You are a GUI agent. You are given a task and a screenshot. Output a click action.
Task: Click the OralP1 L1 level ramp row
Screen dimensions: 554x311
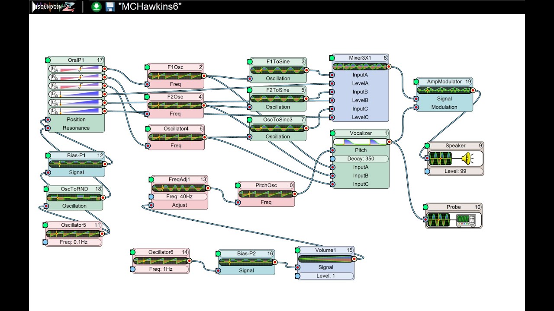point(76,94)
